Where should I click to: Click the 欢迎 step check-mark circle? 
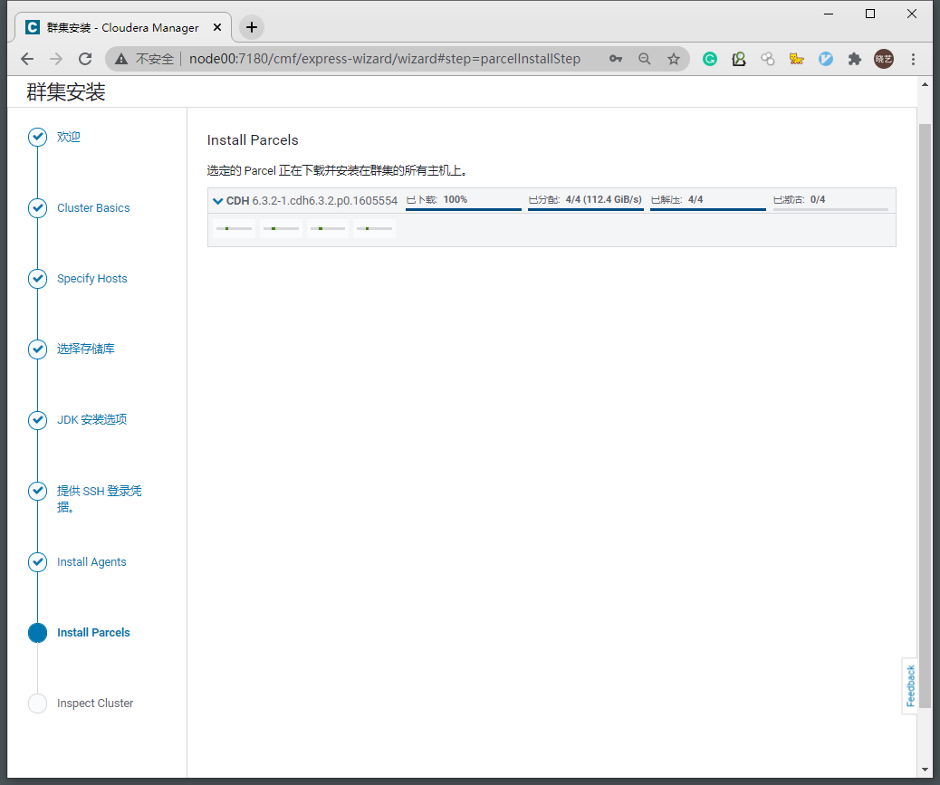pyautogui.click(x=38, y=137)
